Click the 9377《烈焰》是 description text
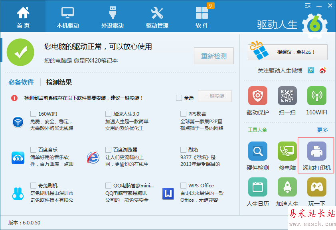 (x=198, y=157)
